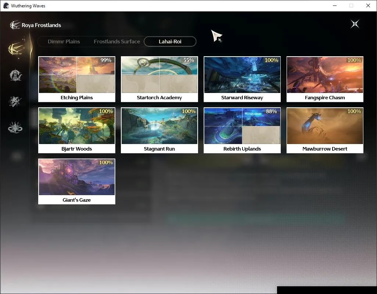The image size is (377, 294).
Task: Open the Bjartr Woods area card
Action: (77, 130)
